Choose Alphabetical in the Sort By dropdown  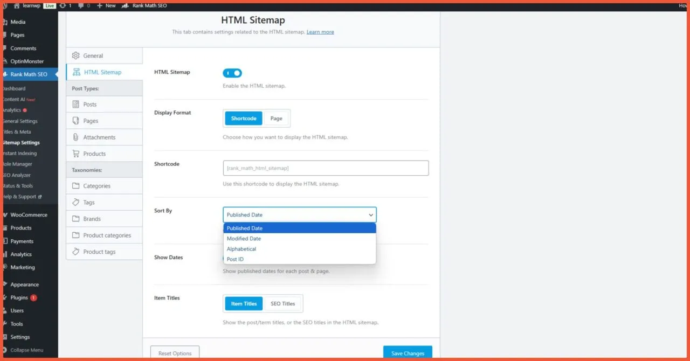click(x=241, y=248)
